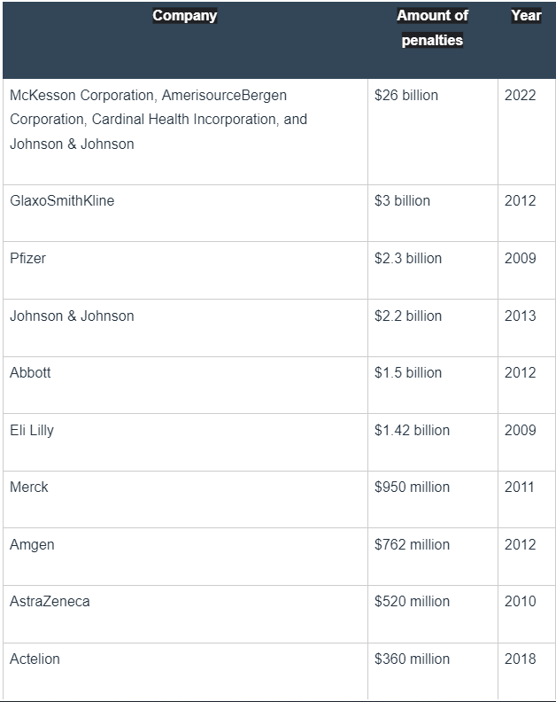Select the $2.3 billion amount cell

[x=407, y=258]
